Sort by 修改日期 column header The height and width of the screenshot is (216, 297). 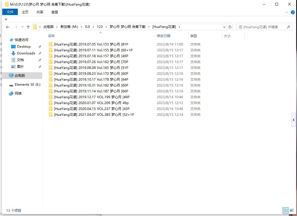[x=164, y=36]
